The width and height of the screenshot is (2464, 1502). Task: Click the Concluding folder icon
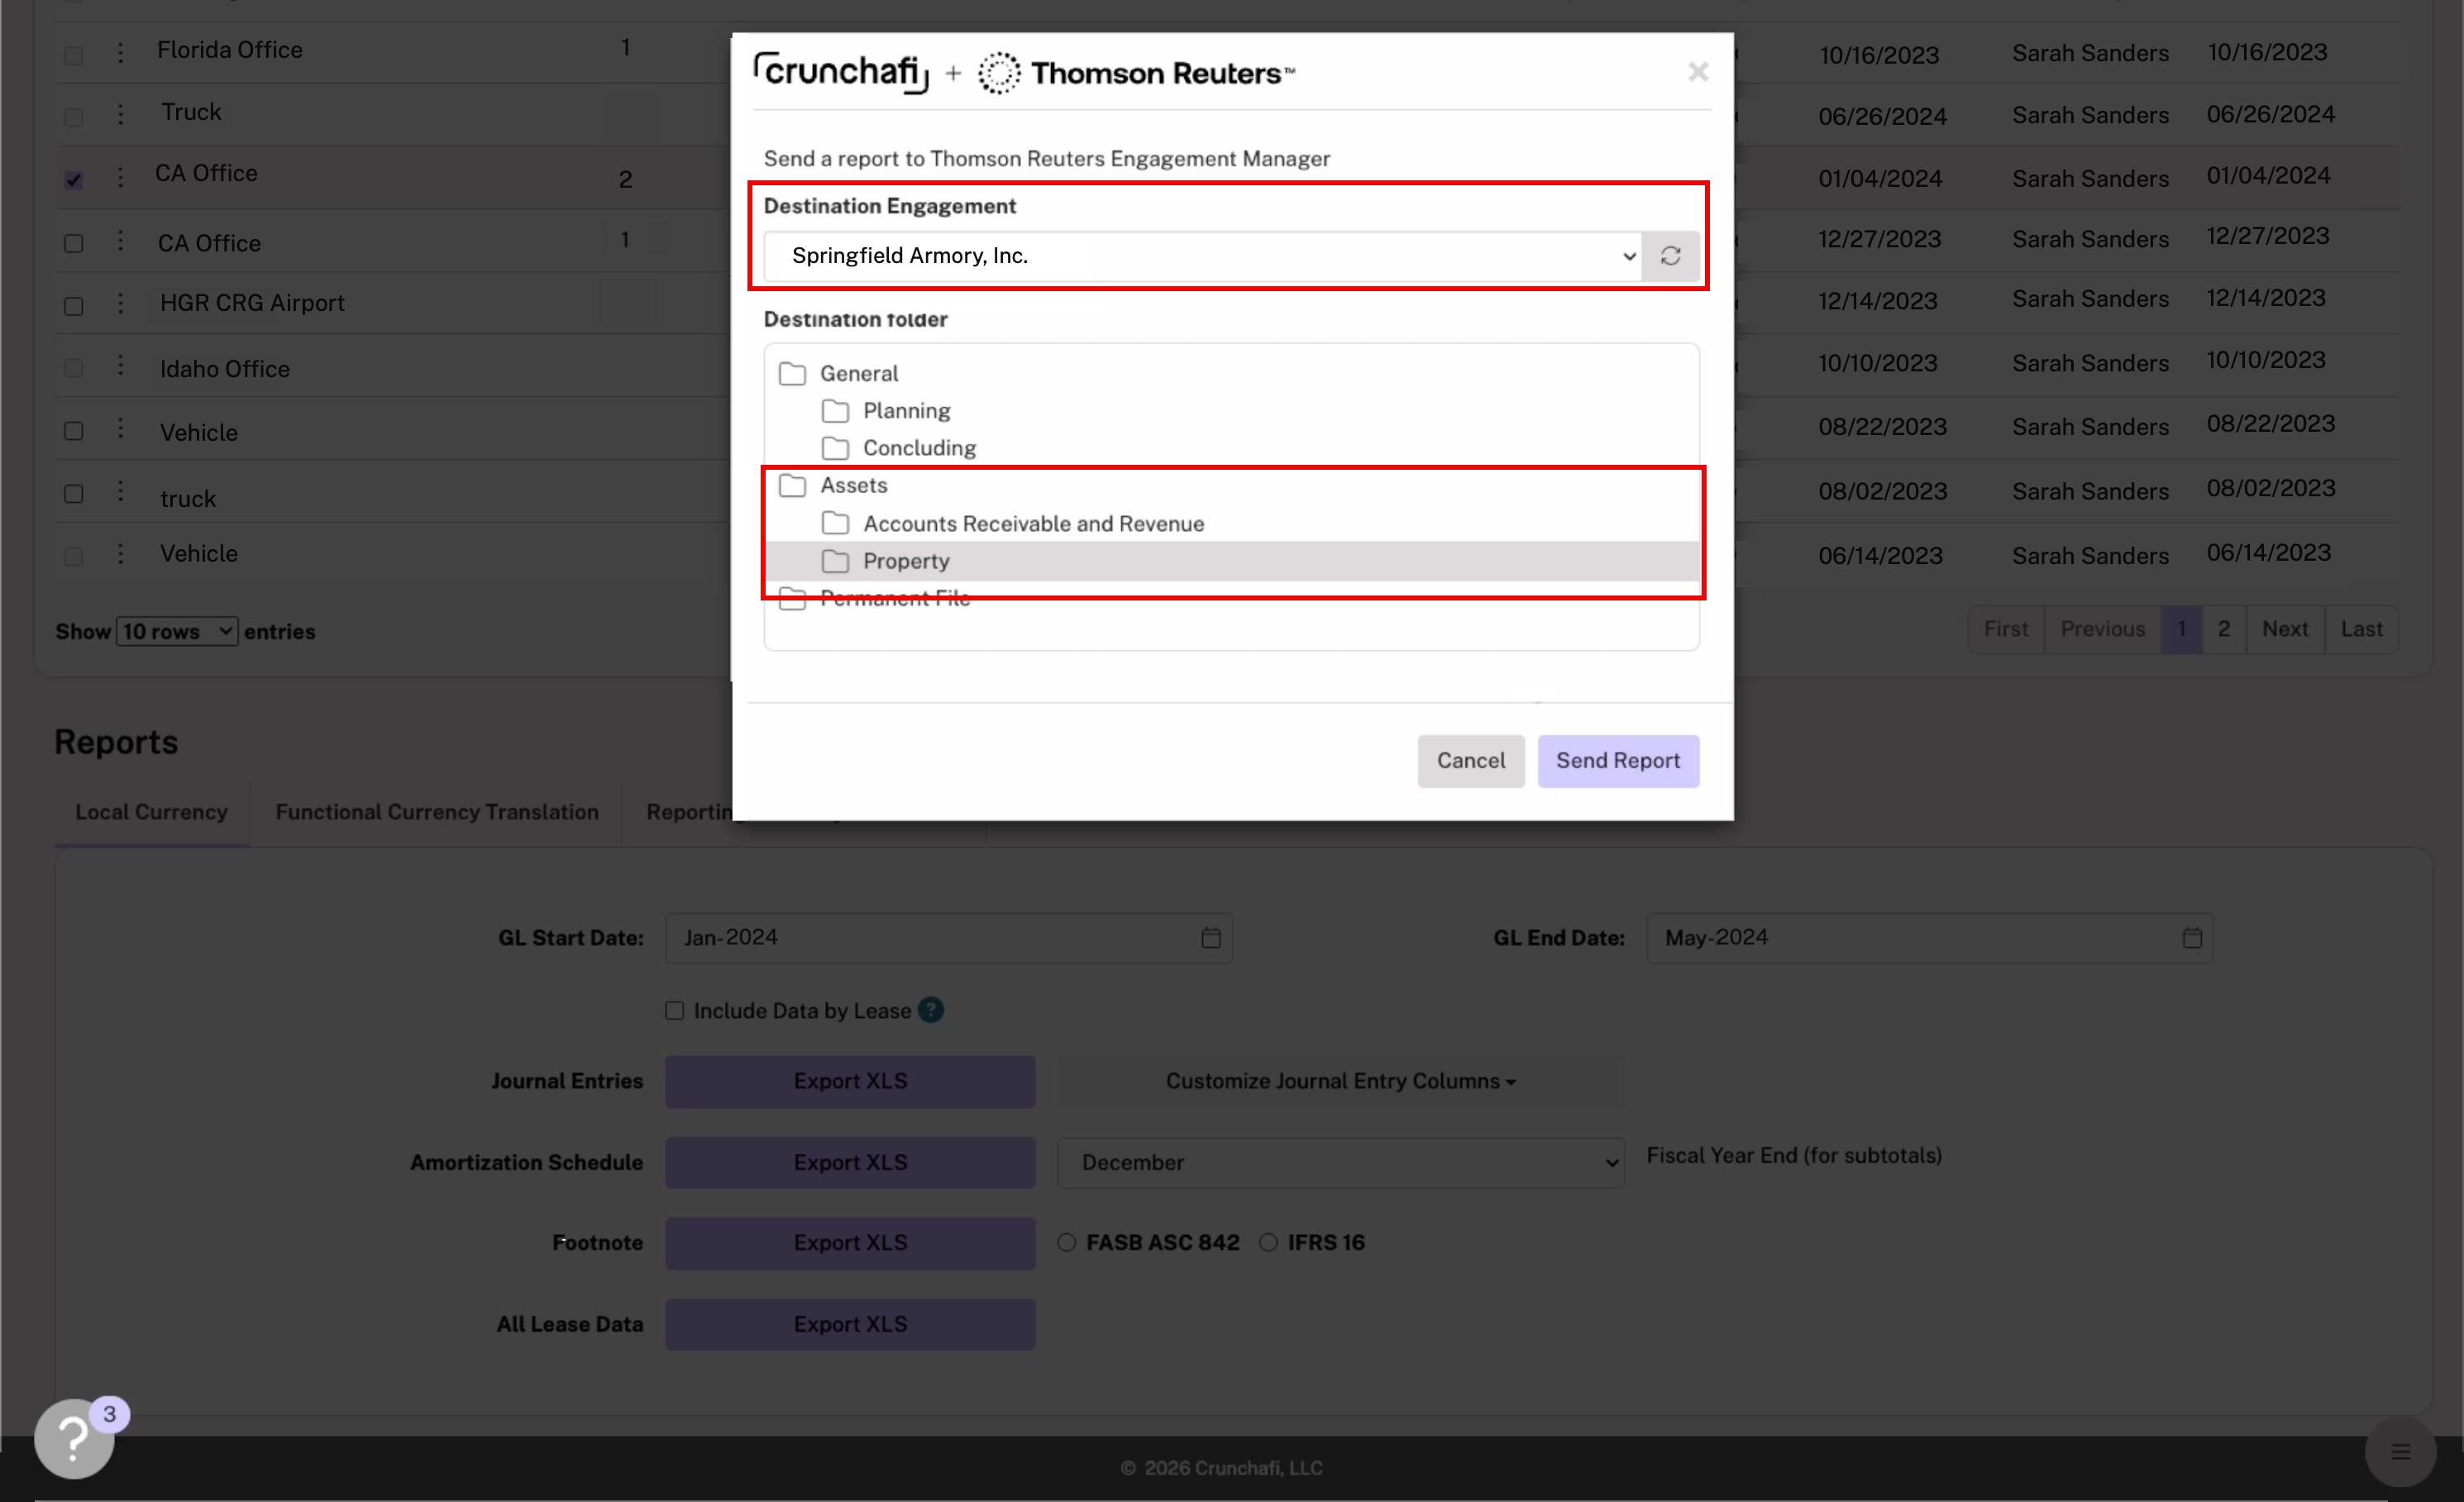pos(835,448)
